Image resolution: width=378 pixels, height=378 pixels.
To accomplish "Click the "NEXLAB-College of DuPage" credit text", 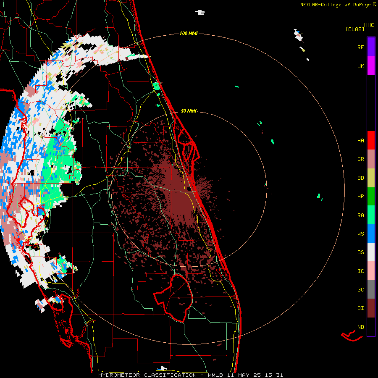I will (335, 5).
